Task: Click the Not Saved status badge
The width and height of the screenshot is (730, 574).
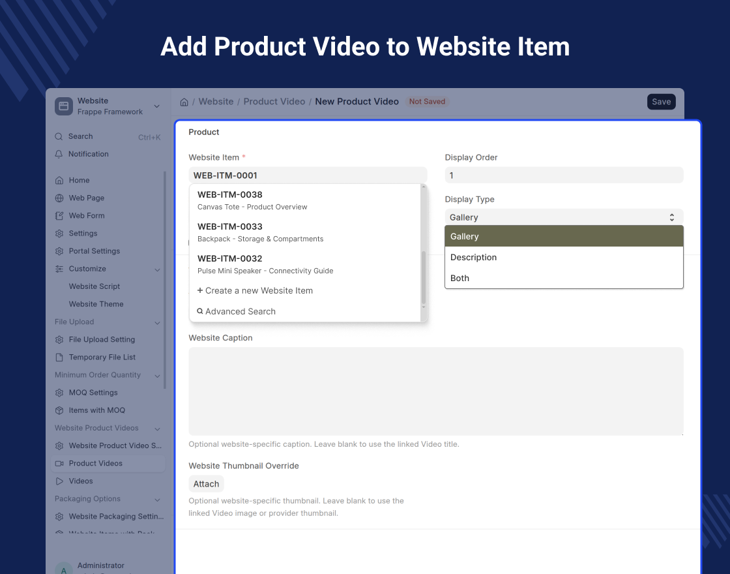Action: point(427,102)
